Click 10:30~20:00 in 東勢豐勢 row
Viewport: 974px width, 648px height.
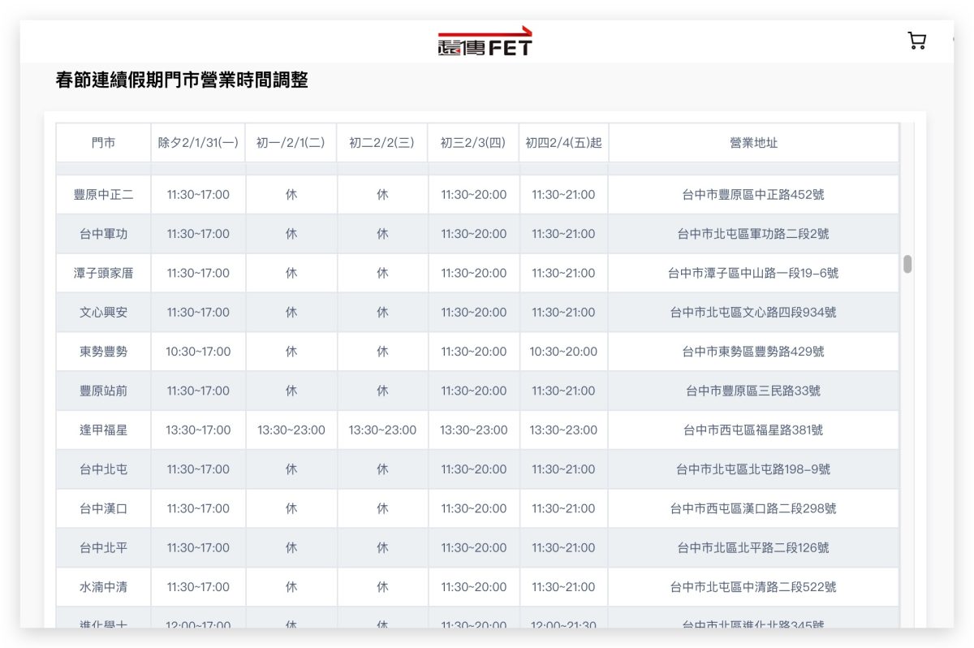(563, 352)
